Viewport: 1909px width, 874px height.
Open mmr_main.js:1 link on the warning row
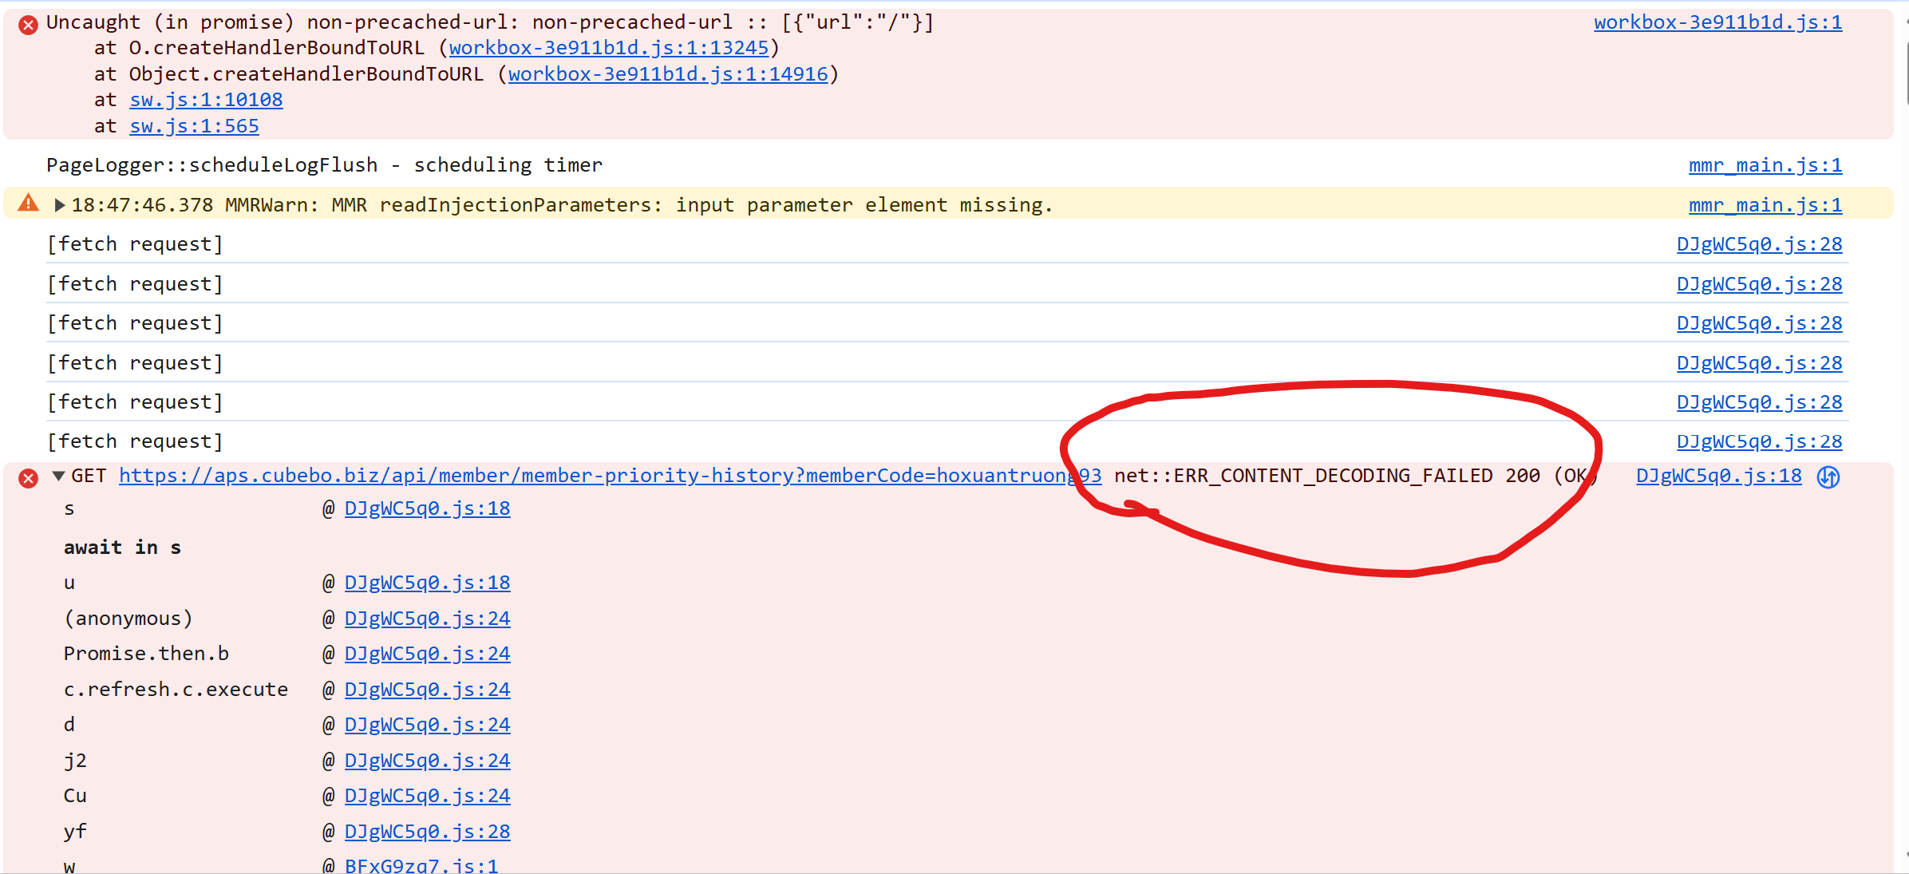click(x=1765, y=205)
